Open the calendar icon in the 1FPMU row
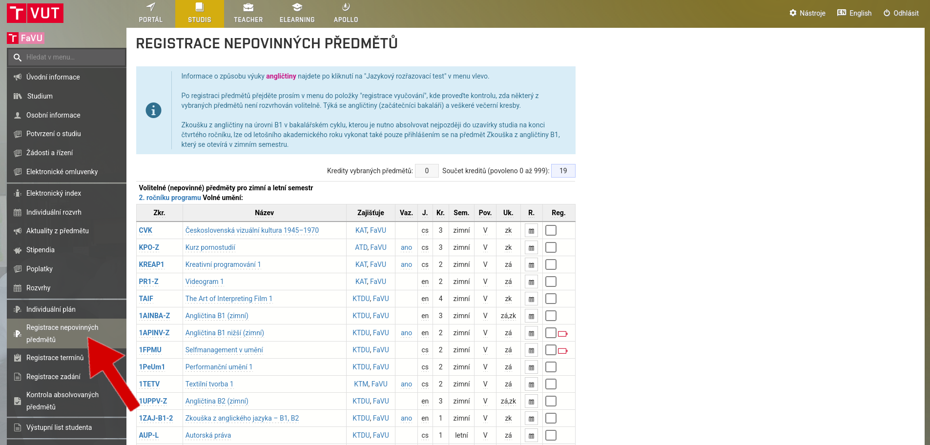Viewport: 930px width, 445px height. pos(531,350)
